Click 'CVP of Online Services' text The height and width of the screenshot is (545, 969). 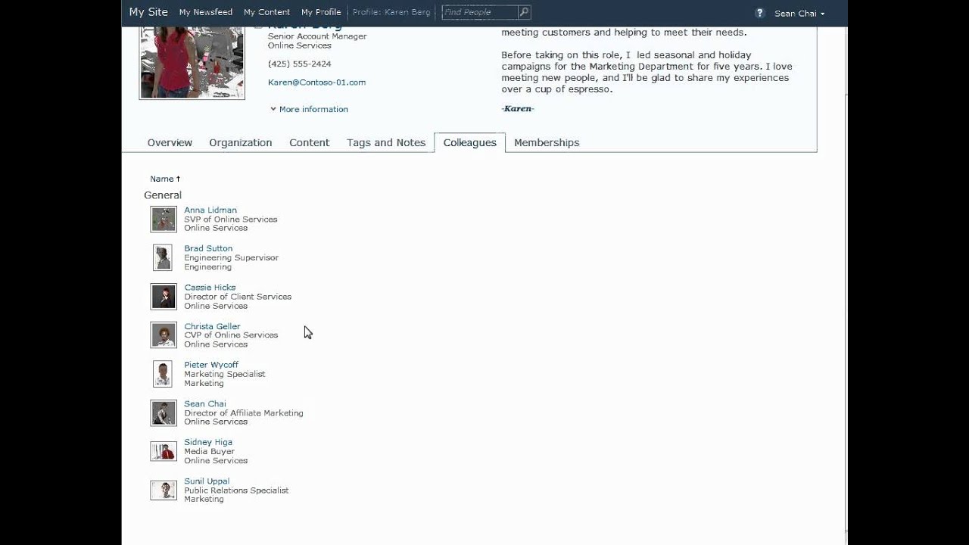[x=231, y=335]
